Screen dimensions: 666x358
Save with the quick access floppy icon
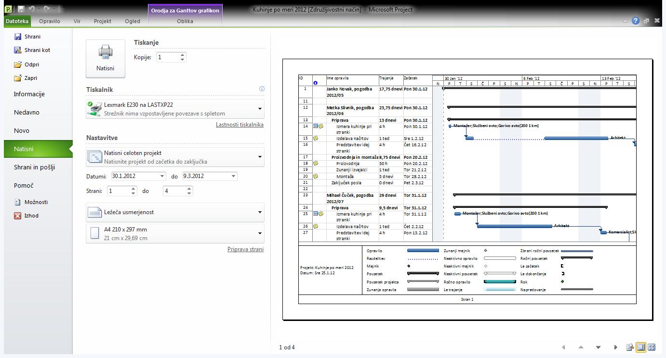pos(21,9)
